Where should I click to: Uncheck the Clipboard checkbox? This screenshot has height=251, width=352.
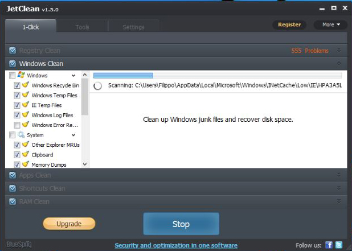[17, 155]
